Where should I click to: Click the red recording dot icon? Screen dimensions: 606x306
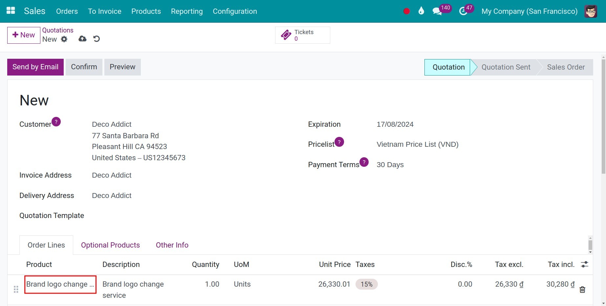click(x=406, y=11)
